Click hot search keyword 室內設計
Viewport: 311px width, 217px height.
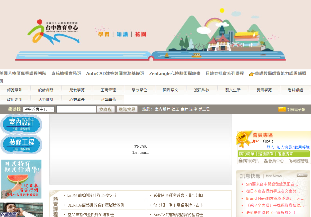pos(162,109)
